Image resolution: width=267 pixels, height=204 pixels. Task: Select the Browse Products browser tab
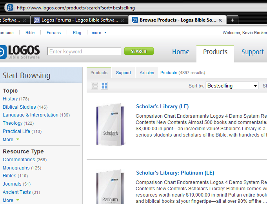tap(177, 20)
